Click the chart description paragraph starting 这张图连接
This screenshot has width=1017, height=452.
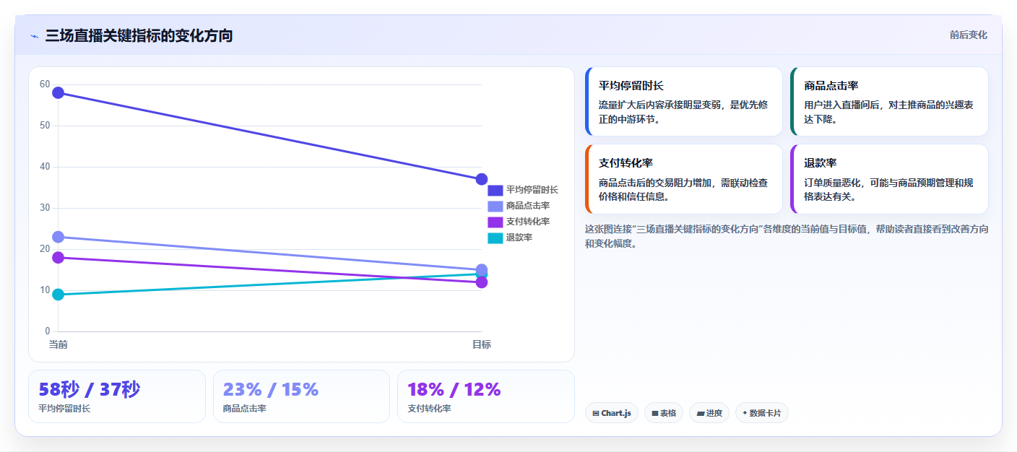point(787,236)
